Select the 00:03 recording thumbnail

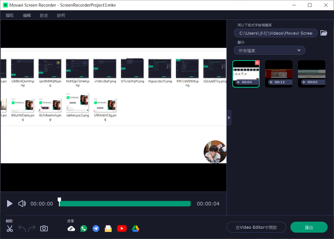tap(311, 74)
